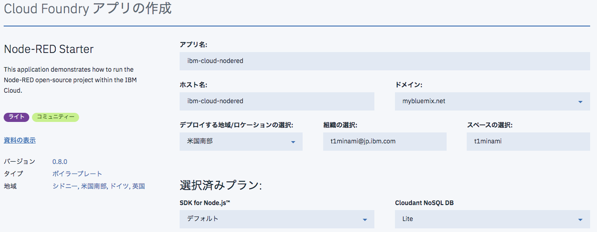
Task: Open the region dropdown showing 米国南部
Action: tap(241, 142)
